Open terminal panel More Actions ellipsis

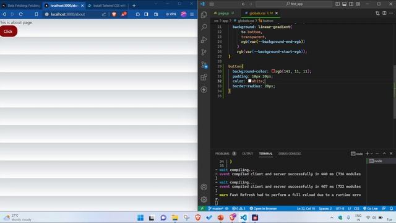click(x=377, y=154)
